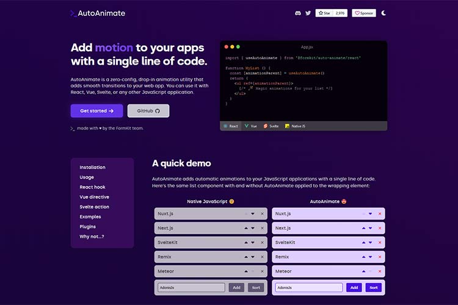The height and width of the screenshot is (305, 458).
Task: Move Remix up in the AutoAnimate list
Action: (364, 257)
